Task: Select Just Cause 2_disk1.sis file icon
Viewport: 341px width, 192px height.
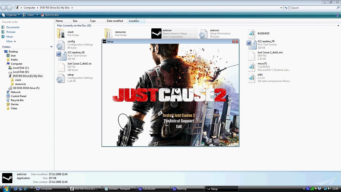Action: (x=61, y=67)
